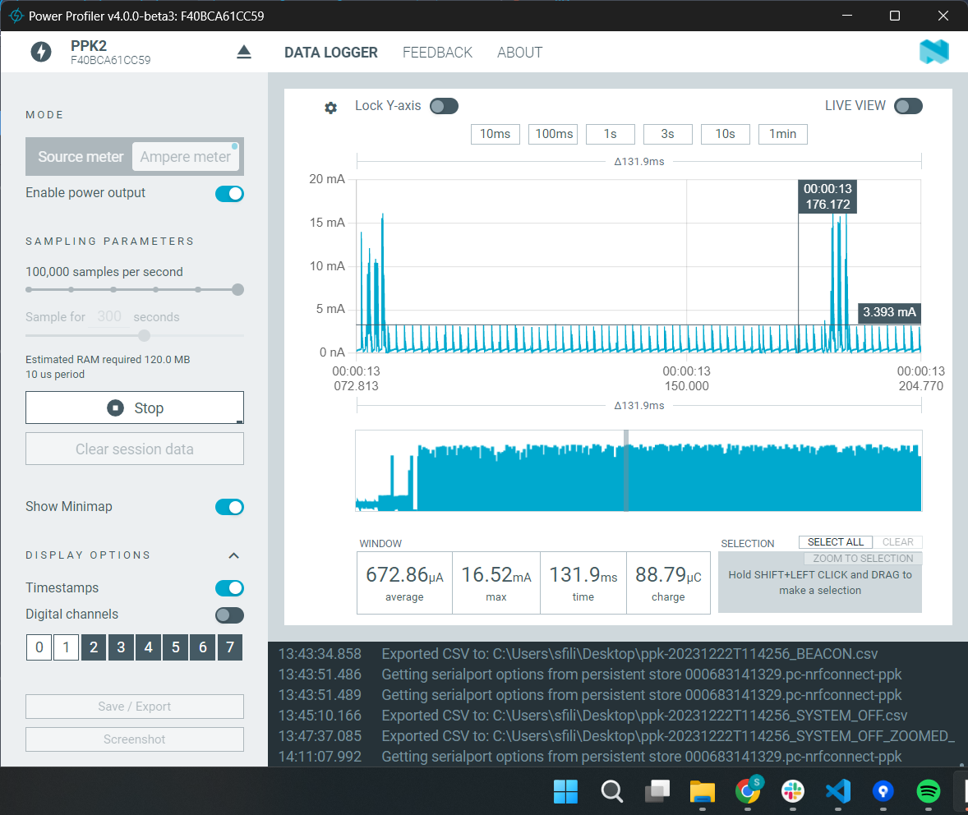Toggle digital channel 5
968x815 pixels.
click(x=175, y=647)
